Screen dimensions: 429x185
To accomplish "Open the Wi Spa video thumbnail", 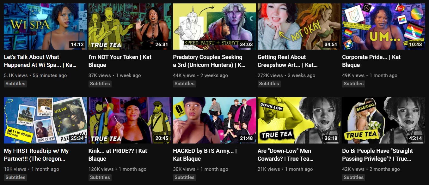I will click(x=45, y=27).
